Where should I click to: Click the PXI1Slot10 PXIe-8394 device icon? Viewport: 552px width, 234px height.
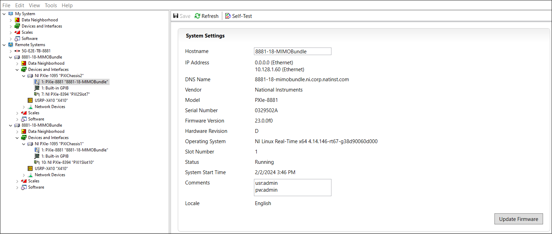[x=37, y=162]
